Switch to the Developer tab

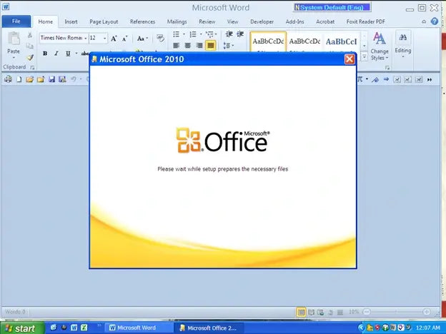262,21
